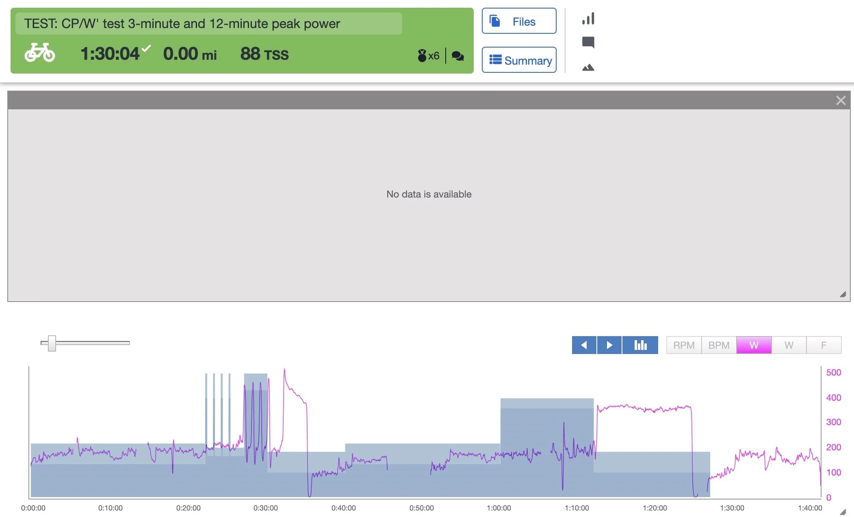
Task: Open the Files button
Action: [519, 21]
